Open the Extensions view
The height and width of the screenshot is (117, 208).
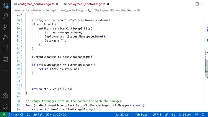(x=5, y=48)
